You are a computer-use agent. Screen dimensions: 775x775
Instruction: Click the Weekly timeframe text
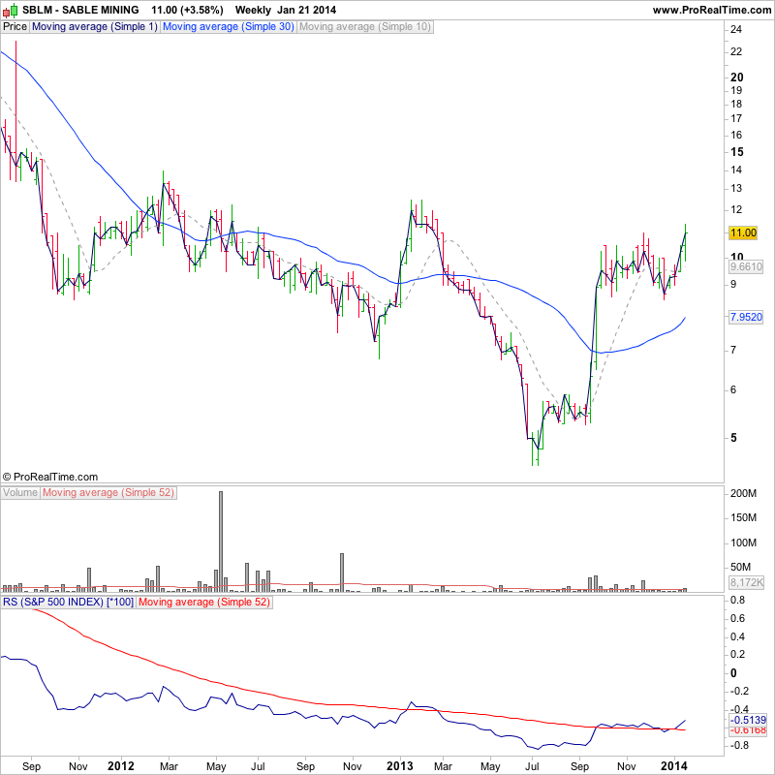[x=253, y=10]
